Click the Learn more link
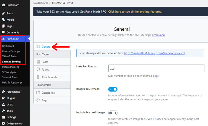Image resolution: width=208 pixels, height=126 pixels. [x=159, y=35]
